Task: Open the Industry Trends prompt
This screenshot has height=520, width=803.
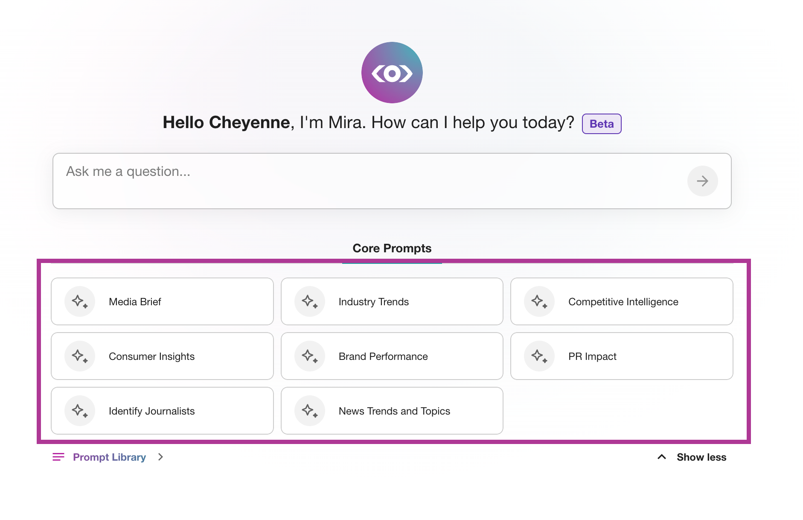Action: (x=392, y=301)
